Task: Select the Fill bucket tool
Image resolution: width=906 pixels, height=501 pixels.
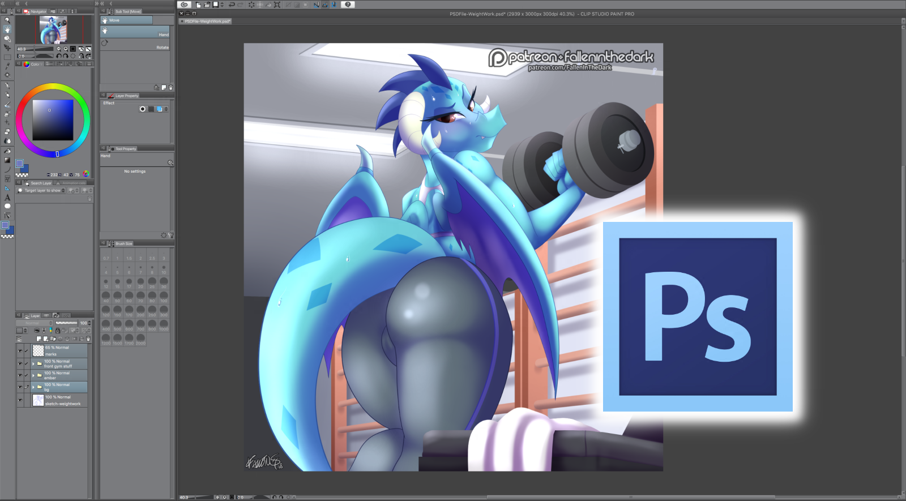Action: coord(7,151)
